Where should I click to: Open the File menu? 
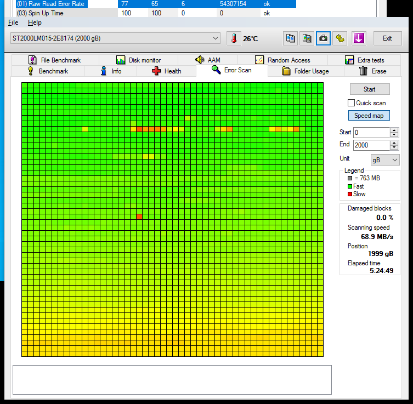click(x=13, y=22)
